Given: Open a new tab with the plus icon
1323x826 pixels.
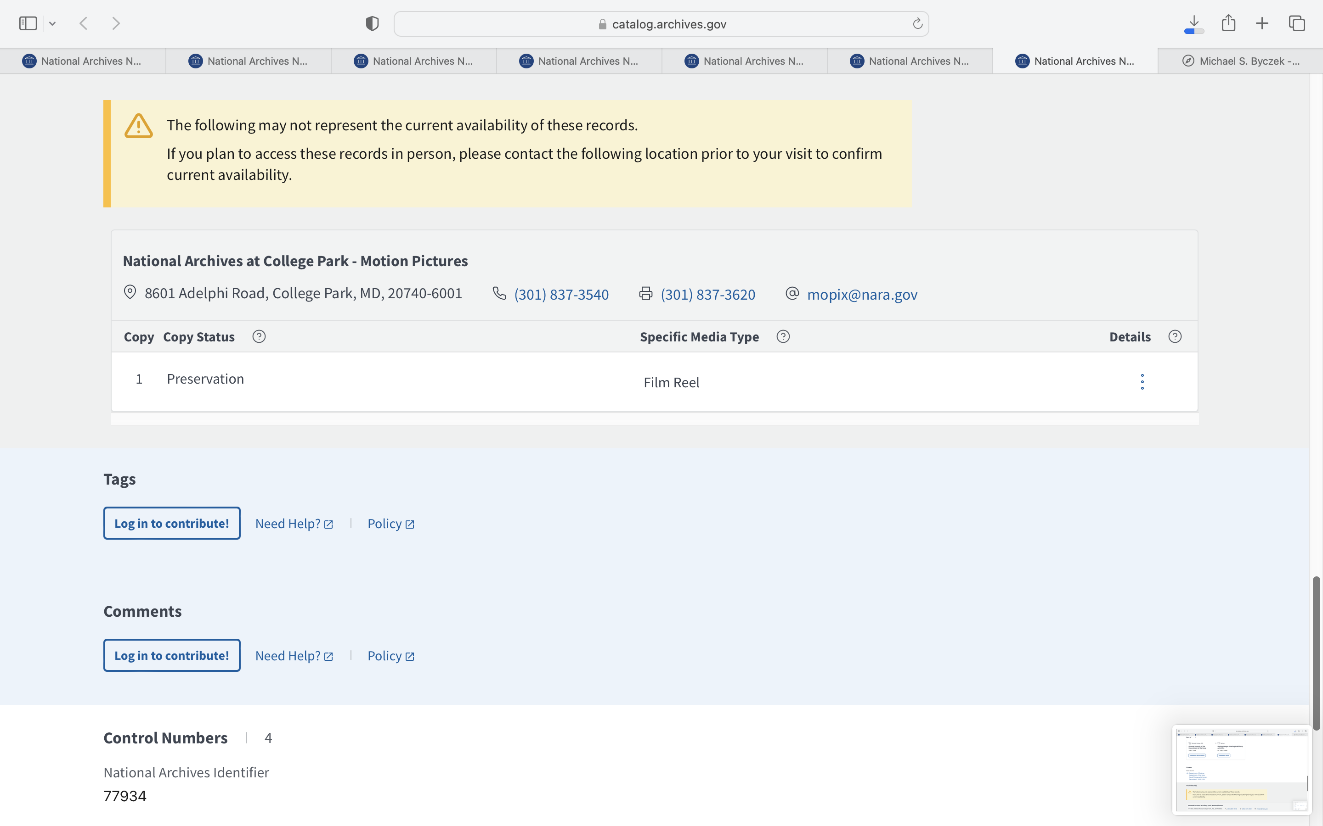Looking at the screenshot, I should (x=1262, y=23).
